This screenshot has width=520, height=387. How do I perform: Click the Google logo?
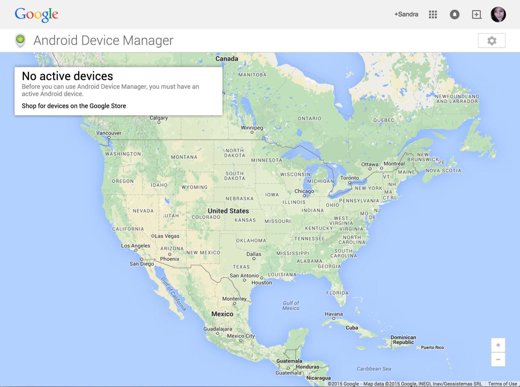(x=36, y=15)
